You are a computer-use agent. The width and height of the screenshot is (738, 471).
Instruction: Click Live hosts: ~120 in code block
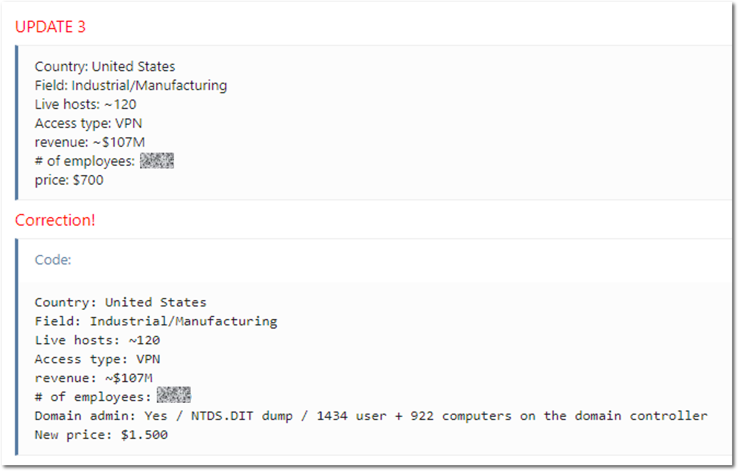97,340
